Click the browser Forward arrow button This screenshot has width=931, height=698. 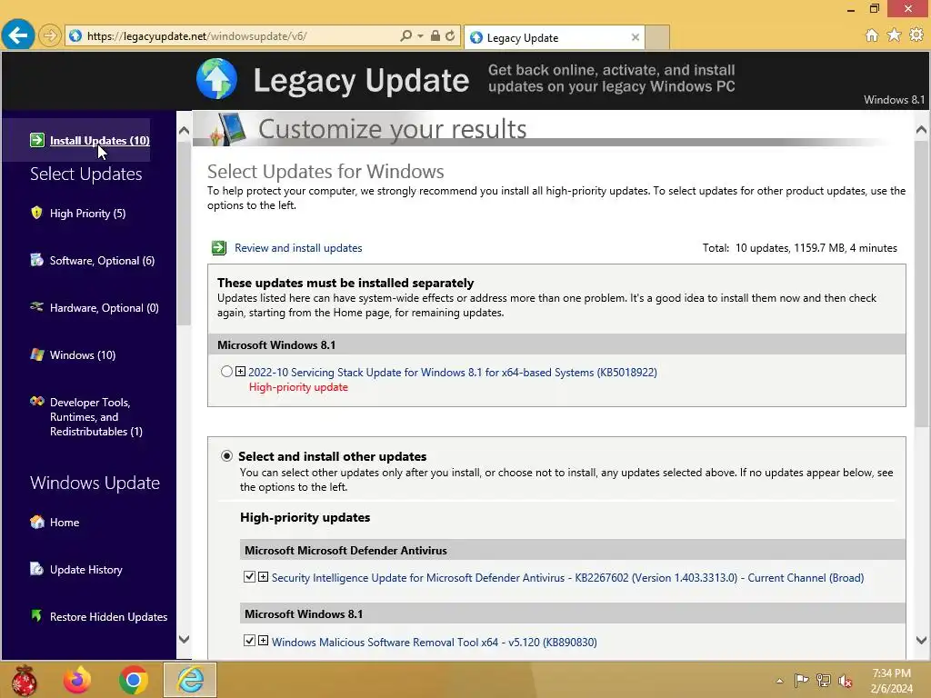[x=50, y=36]
